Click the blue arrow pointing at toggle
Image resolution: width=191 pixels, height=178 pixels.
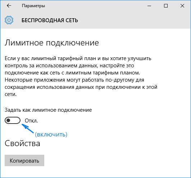point(28,129)
